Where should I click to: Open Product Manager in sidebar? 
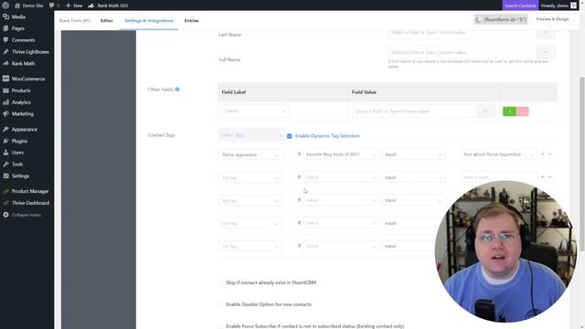coord(30,191)
